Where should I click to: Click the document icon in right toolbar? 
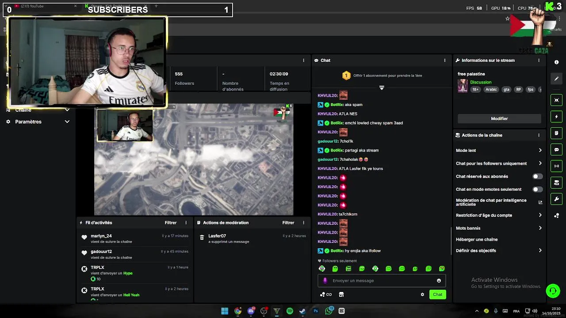(x=556, y=133)
